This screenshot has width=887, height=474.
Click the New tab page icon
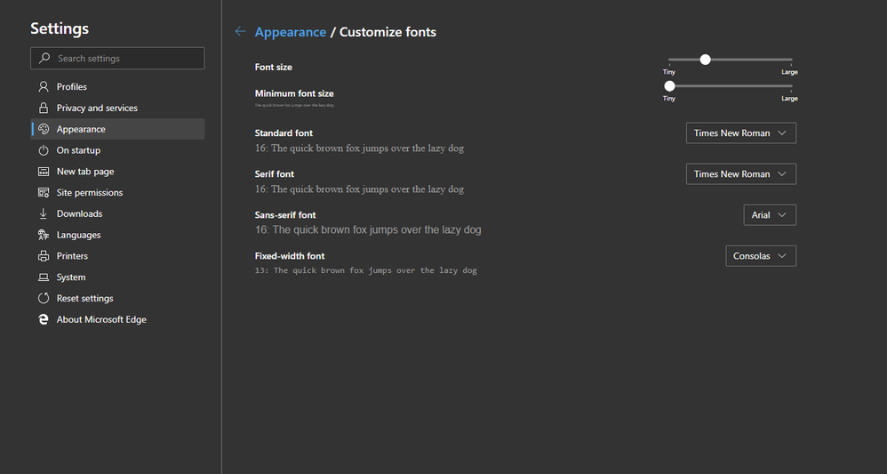[43, 172]
